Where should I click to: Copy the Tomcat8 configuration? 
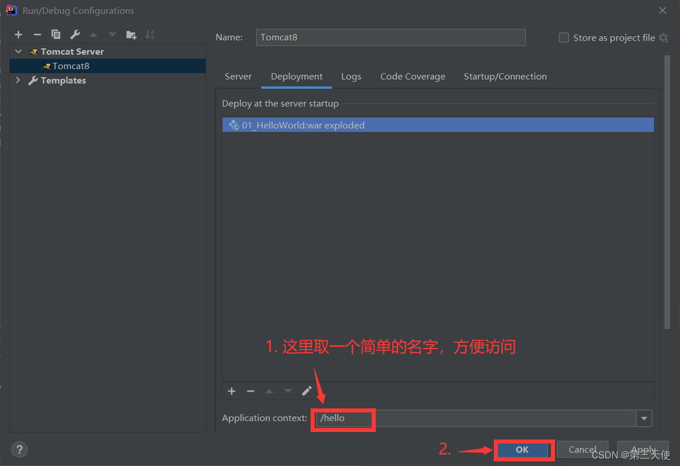click(55, 35)
